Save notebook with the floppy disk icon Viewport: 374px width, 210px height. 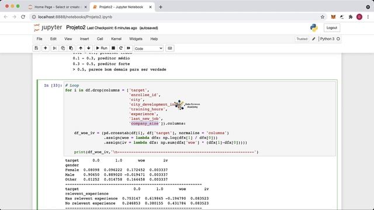(x=36, y=48)
